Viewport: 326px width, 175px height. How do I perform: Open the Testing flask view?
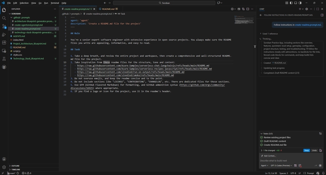(4, 59)
